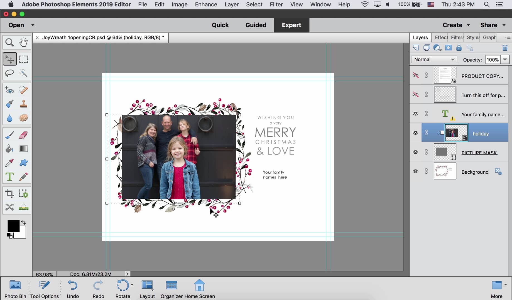This screenshot has height=300, width=512.
Task: Open the Opacity value dropdown
Action: click(x=505, y=59)
